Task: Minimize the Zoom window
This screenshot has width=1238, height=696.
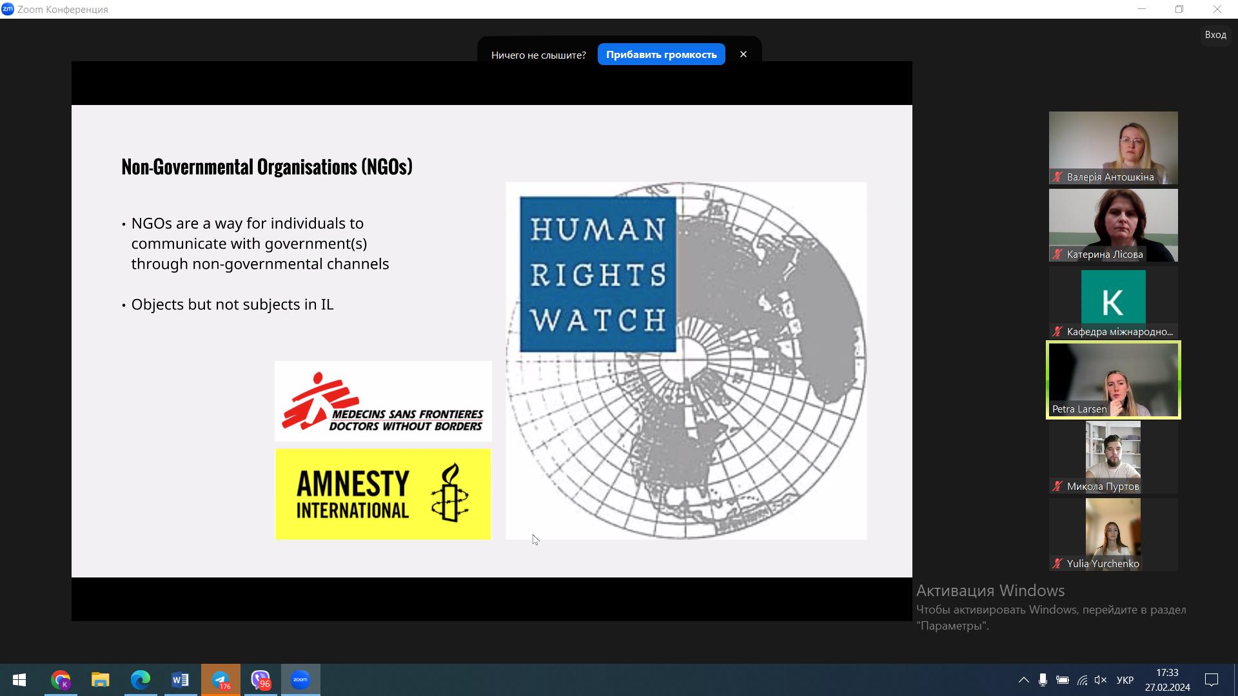Action: tap(1142, 9)
